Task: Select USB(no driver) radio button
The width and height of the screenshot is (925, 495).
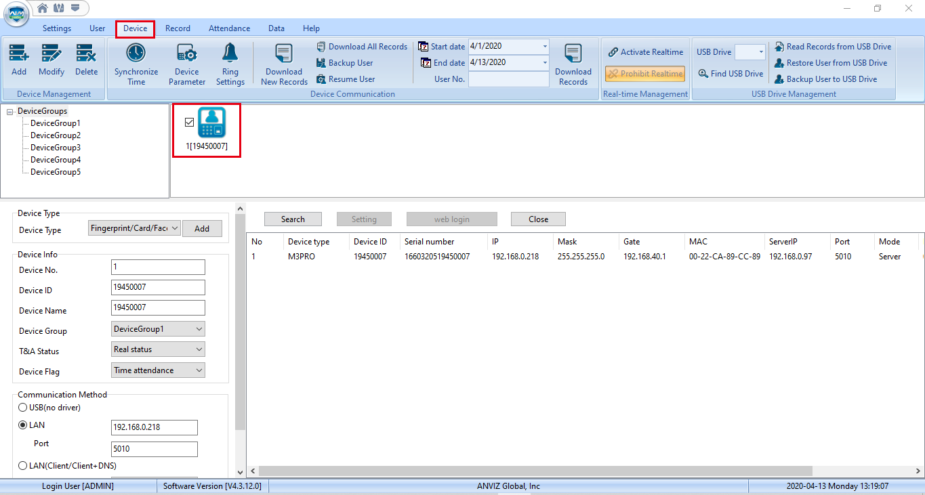Action: click(23, 408)
